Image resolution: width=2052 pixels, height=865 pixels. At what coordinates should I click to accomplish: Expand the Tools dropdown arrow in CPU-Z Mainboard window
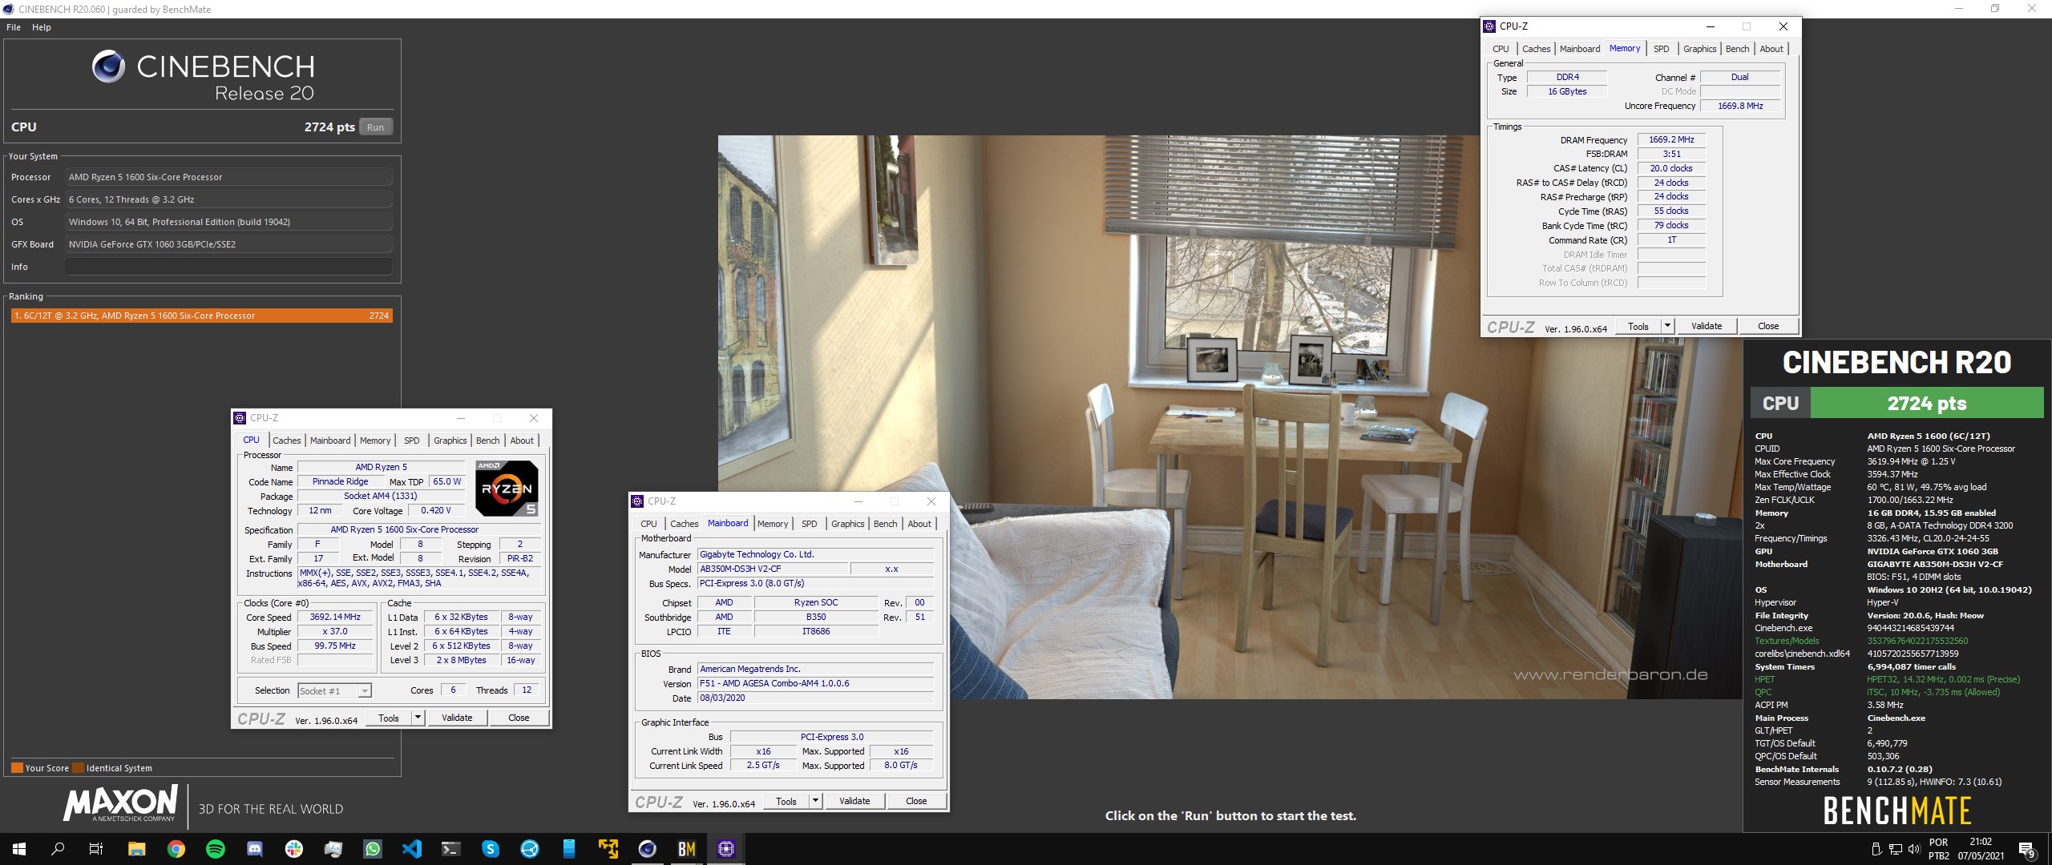click(815, 801)
